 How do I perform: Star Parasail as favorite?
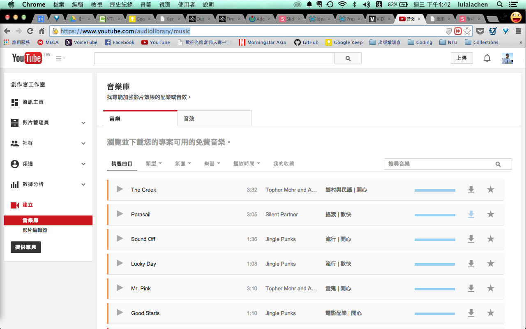click(490, 214)
